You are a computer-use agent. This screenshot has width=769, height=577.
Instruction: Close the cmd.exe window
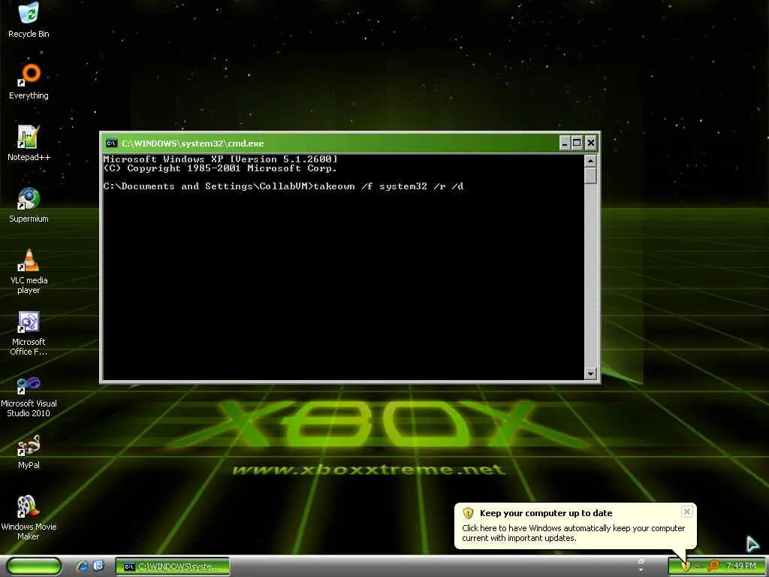click(x=590, y=143)
